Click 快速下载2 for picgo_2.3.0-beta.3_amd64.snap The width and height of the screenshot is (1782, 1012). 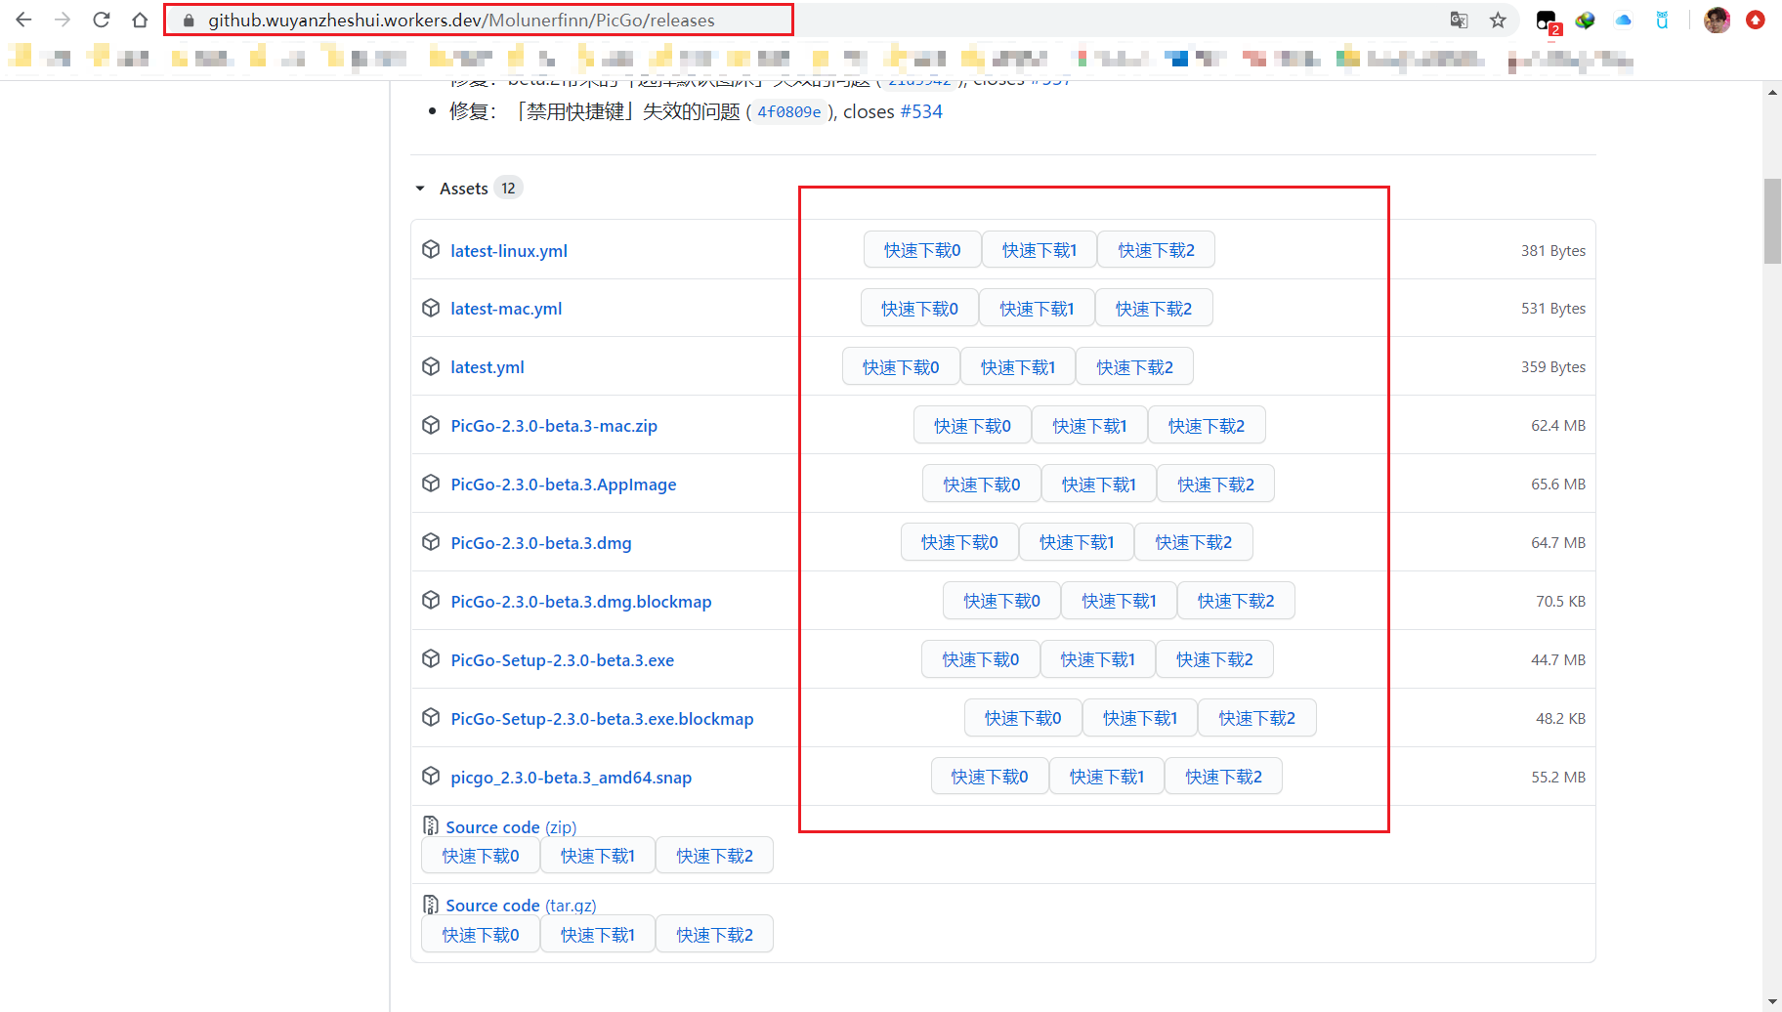tap(1222, 776)
